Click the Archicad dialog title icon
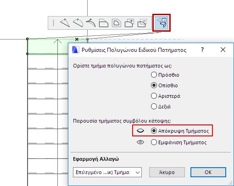 (x=76, y=50)
